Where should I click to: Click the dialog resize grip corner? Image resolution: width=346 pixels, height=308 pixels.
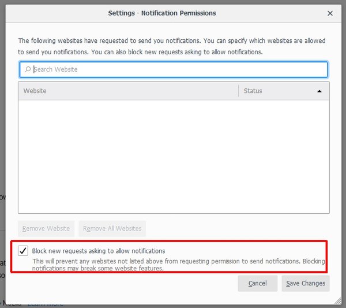(337, 301)
